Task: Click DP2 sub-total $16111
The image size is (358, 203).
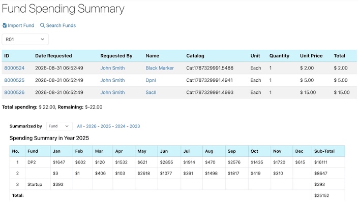Action: pyautogui.click(x=321, y=162)
